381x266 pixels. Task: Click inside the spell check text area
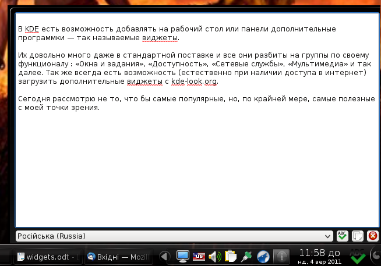pos(197,120)
